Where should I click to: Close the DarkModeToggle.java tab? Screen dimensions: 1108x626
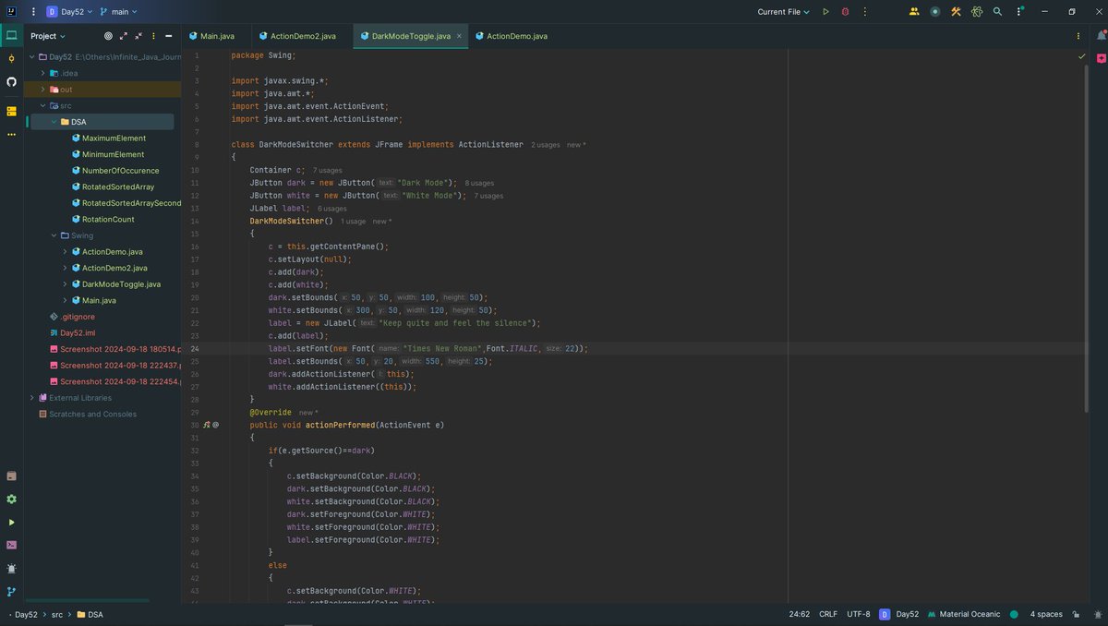click(x=459, y=36)
